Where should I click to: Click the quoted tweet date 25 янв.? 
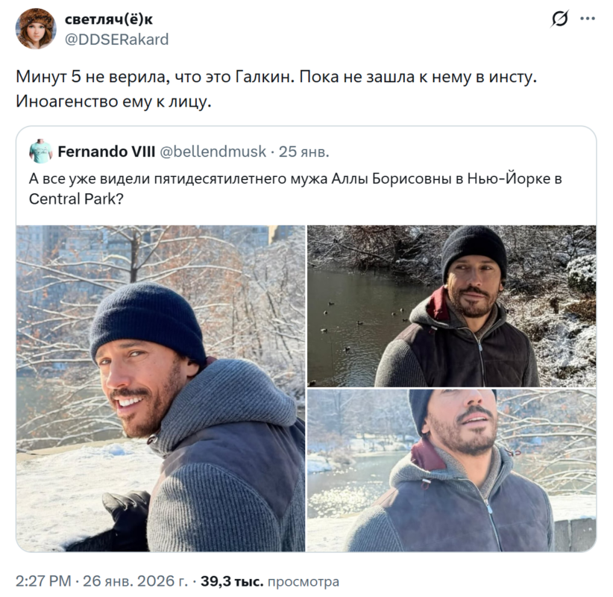[x=304, y=151]
